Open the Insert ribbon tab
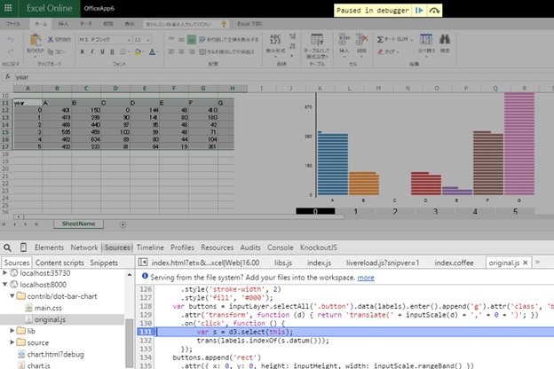Screen dimensions: 554x369 click(63, 24)
